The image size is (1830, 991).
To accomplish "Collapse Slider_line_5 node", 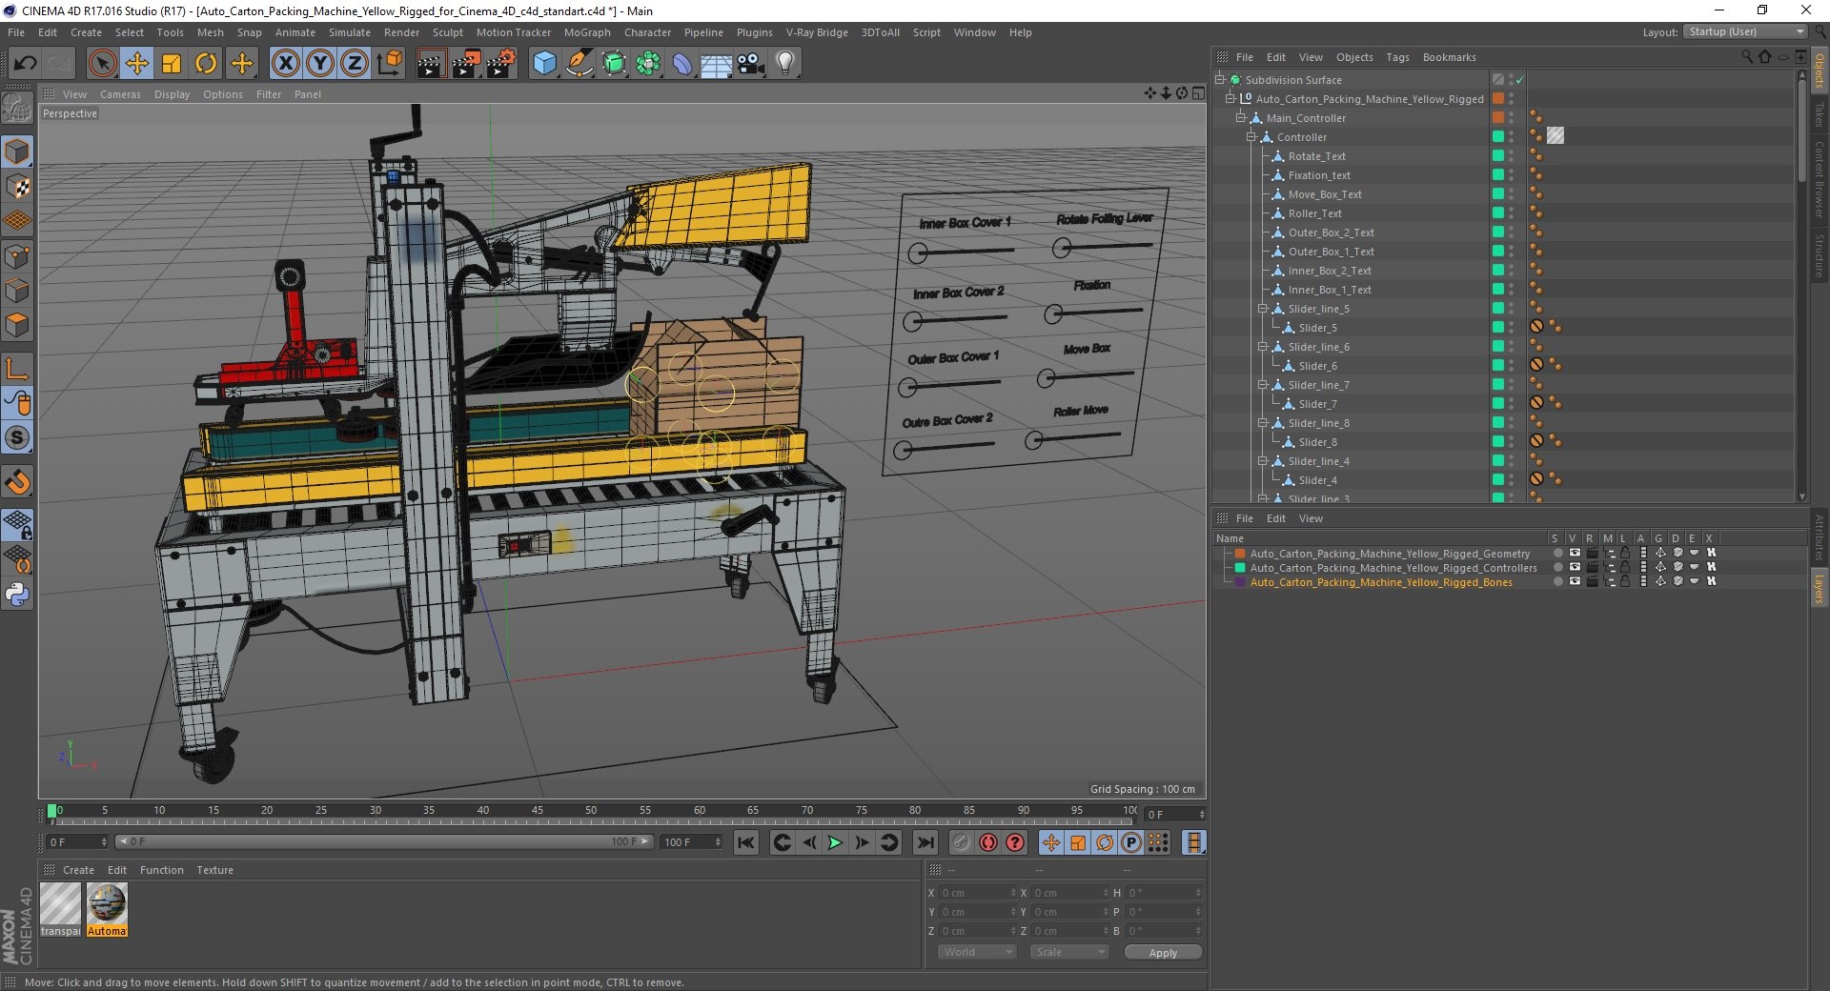I will pyautogui.click(x=1263, y=309).
